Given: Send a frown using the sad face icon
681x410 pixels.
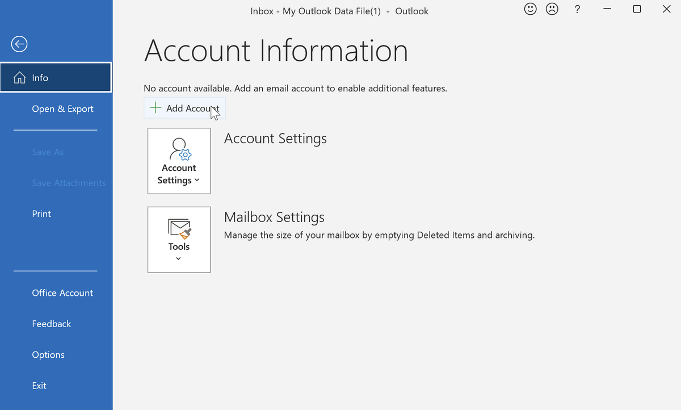Looking at the screenshot, I should coord(552,9).
